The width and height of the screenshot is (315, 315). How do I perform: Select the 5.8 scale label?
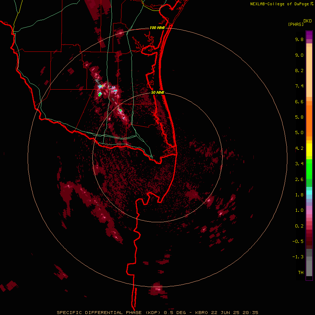299,117
